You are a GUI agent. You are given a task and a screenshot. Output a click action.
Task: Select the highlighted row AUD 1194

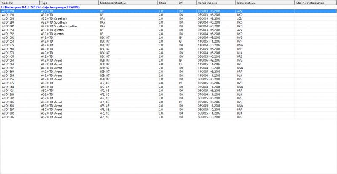(x=168, y=11)
